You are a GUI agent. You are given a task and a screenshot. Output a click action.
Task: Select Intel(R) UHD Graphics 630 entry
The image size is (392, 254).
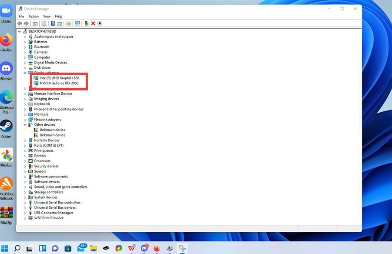point(57,78)
